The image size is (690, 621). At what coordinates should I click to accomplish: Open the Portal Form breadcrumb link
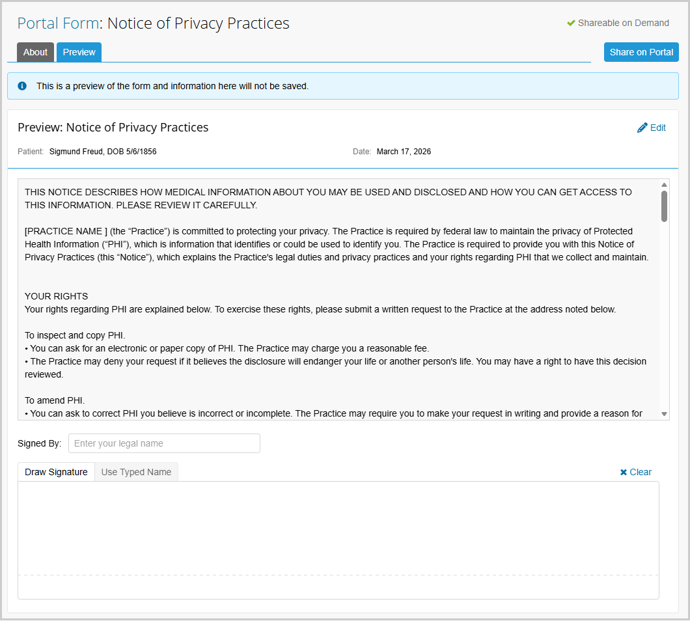(x=58, y=23)
